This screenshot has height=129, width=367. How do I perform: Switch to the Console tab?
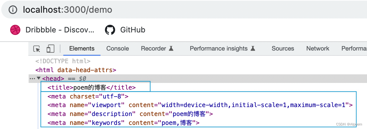[117, 48]
